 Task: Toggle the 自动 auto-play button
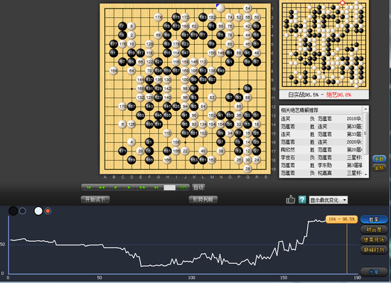click(x=198, y=188)
